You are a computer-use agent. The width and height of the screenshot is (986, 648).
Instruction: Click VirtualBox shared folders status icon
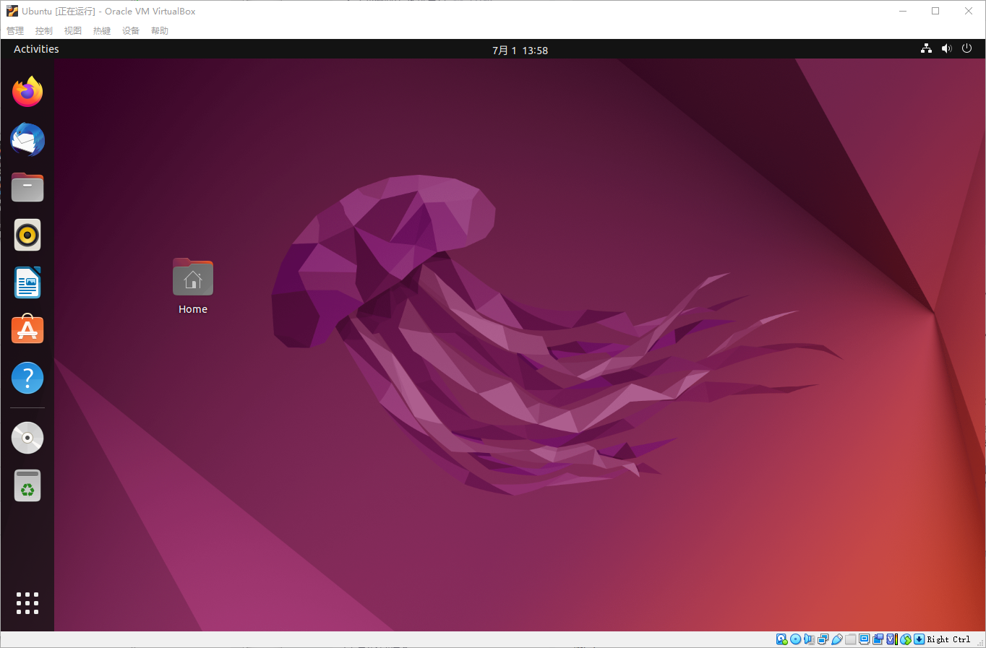(x=850, y=639)
